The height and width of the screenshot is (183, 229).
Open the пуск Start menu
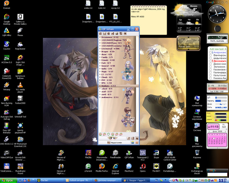click(x=8, y=180)
